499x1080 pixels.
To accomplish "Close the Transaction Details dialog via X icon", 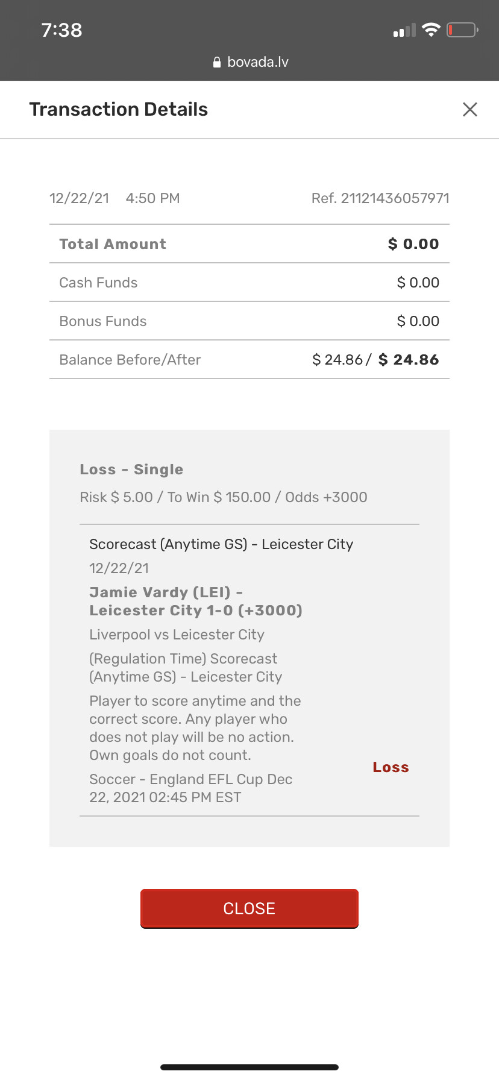I will (x=470, y=109).
